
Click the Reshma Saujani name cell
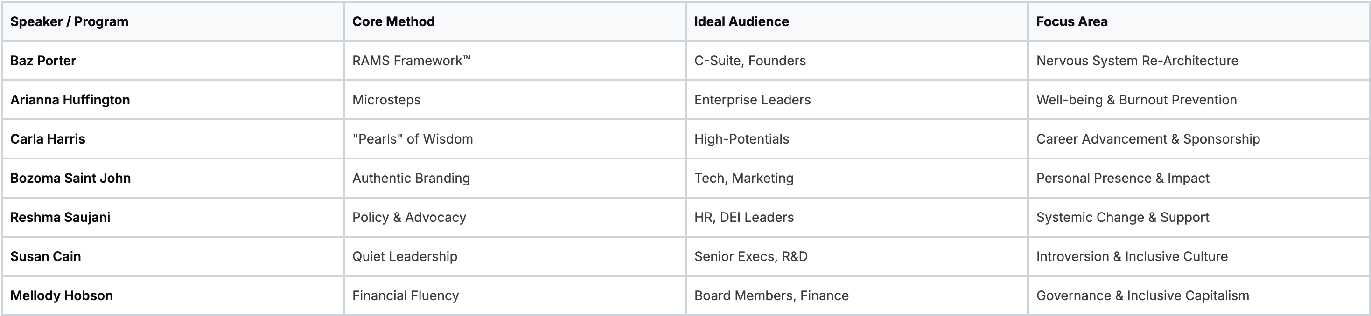coord(60,217)
